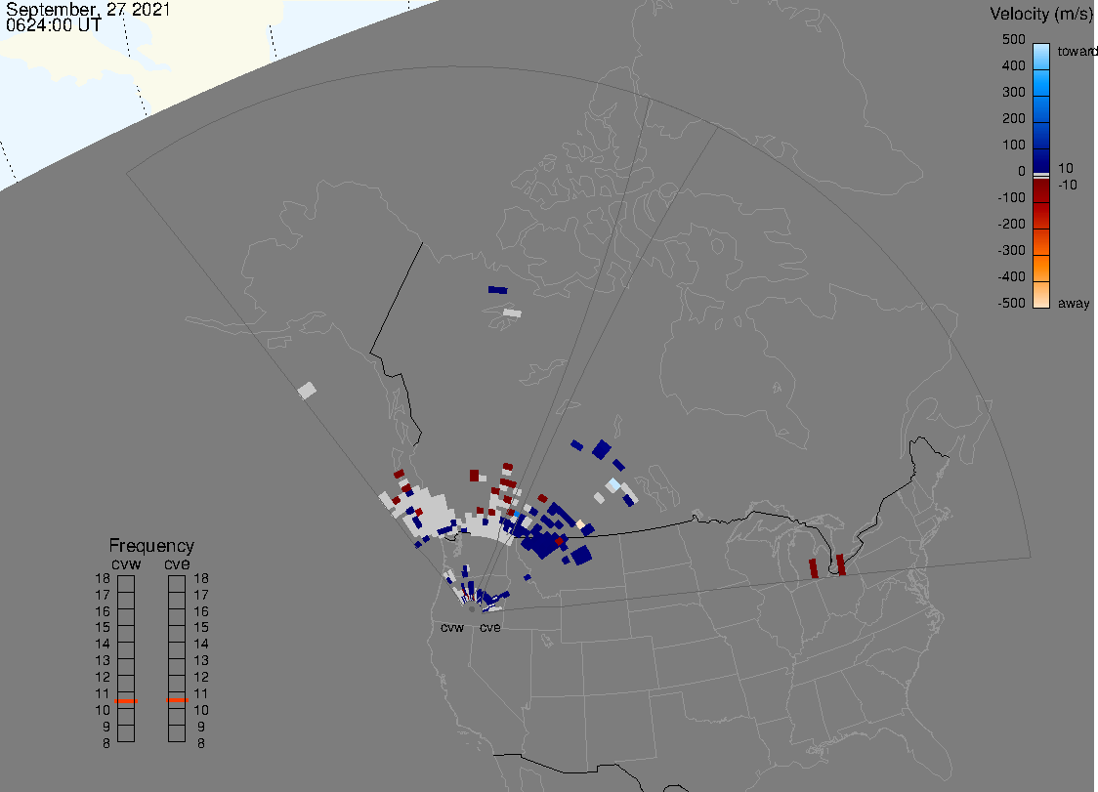Click the time stamp '0624:00 UT'

click(54, 25)
